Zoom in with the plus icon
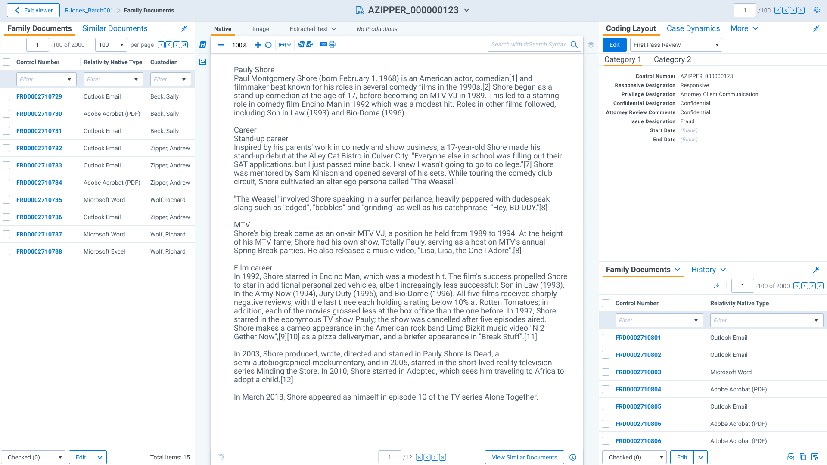Screen dimensions: 827x465 coord(258,45)
